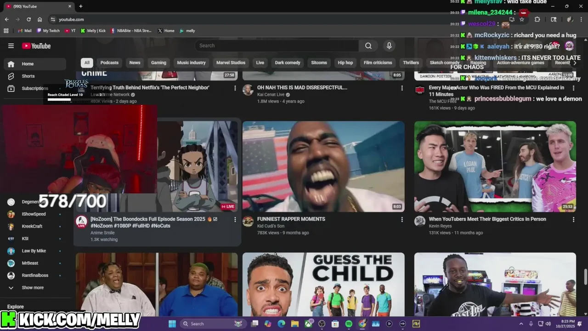
Task: Click the browser home button
Action: point(40,19)
